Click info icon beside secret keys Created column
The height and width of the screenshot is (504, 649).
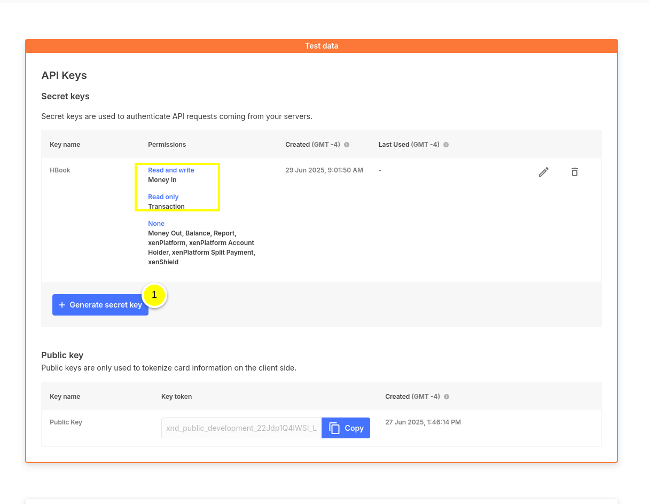tap(347, 145)
